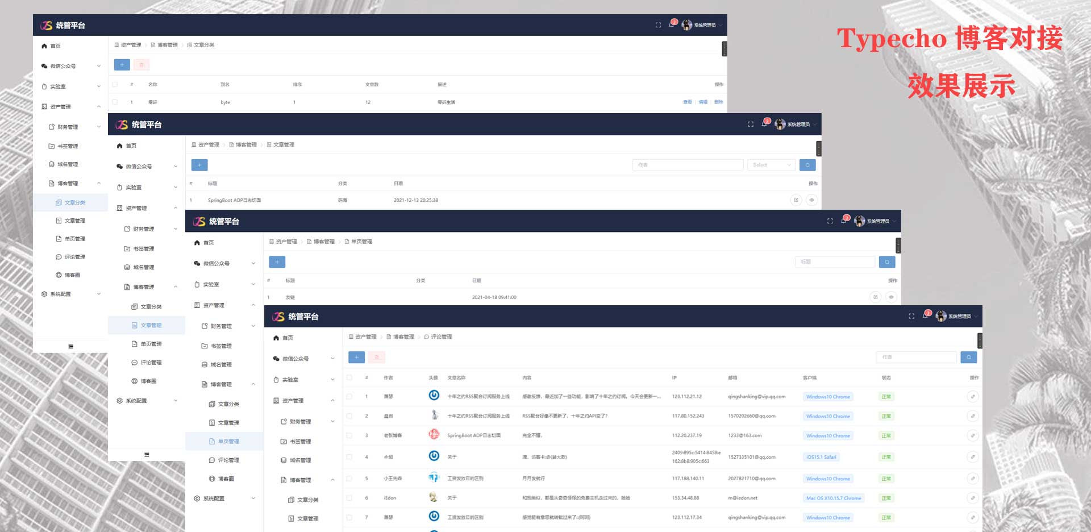Click edit icon for comment row 6 iEdon

972,498
